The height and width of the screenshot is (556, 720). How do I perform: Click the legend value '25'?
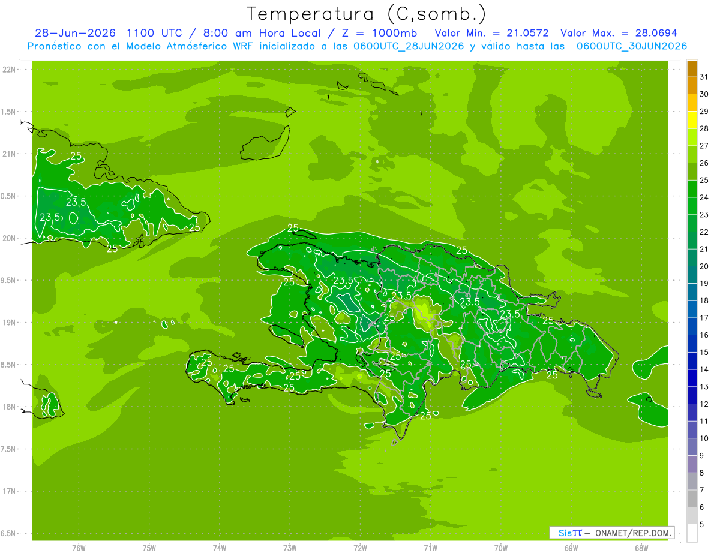tap(704, 180)
